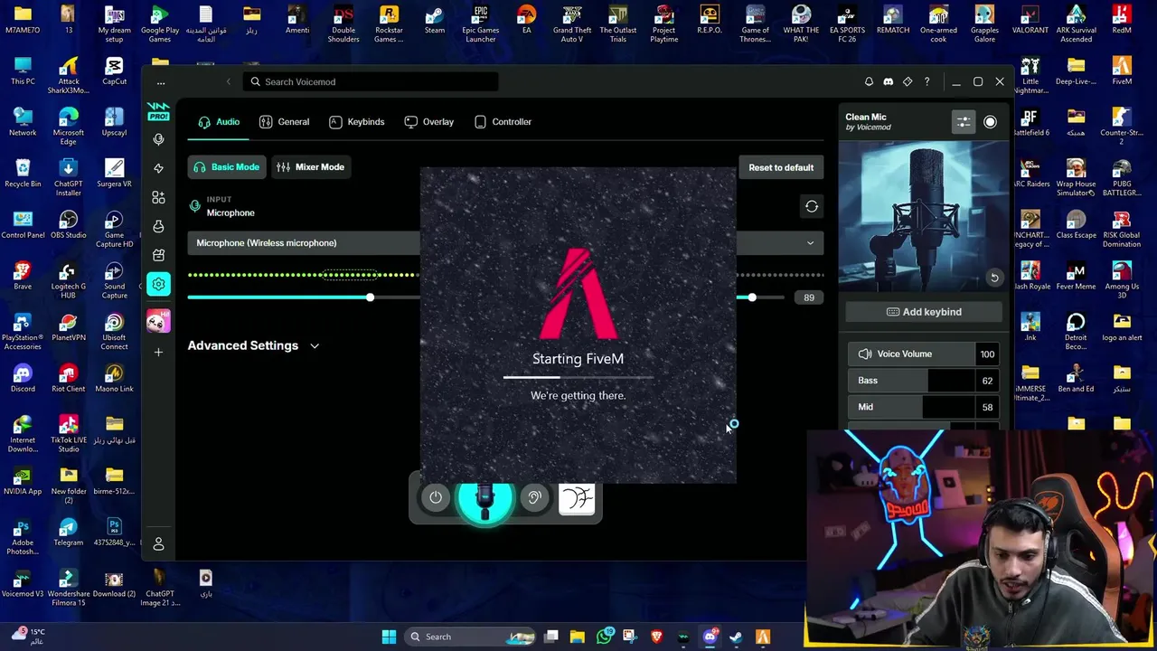Image resolution: width=1157 pixels, height=651 pixels.
Task: Open the gift box sidebar icon
Action: tap(158, 255)
